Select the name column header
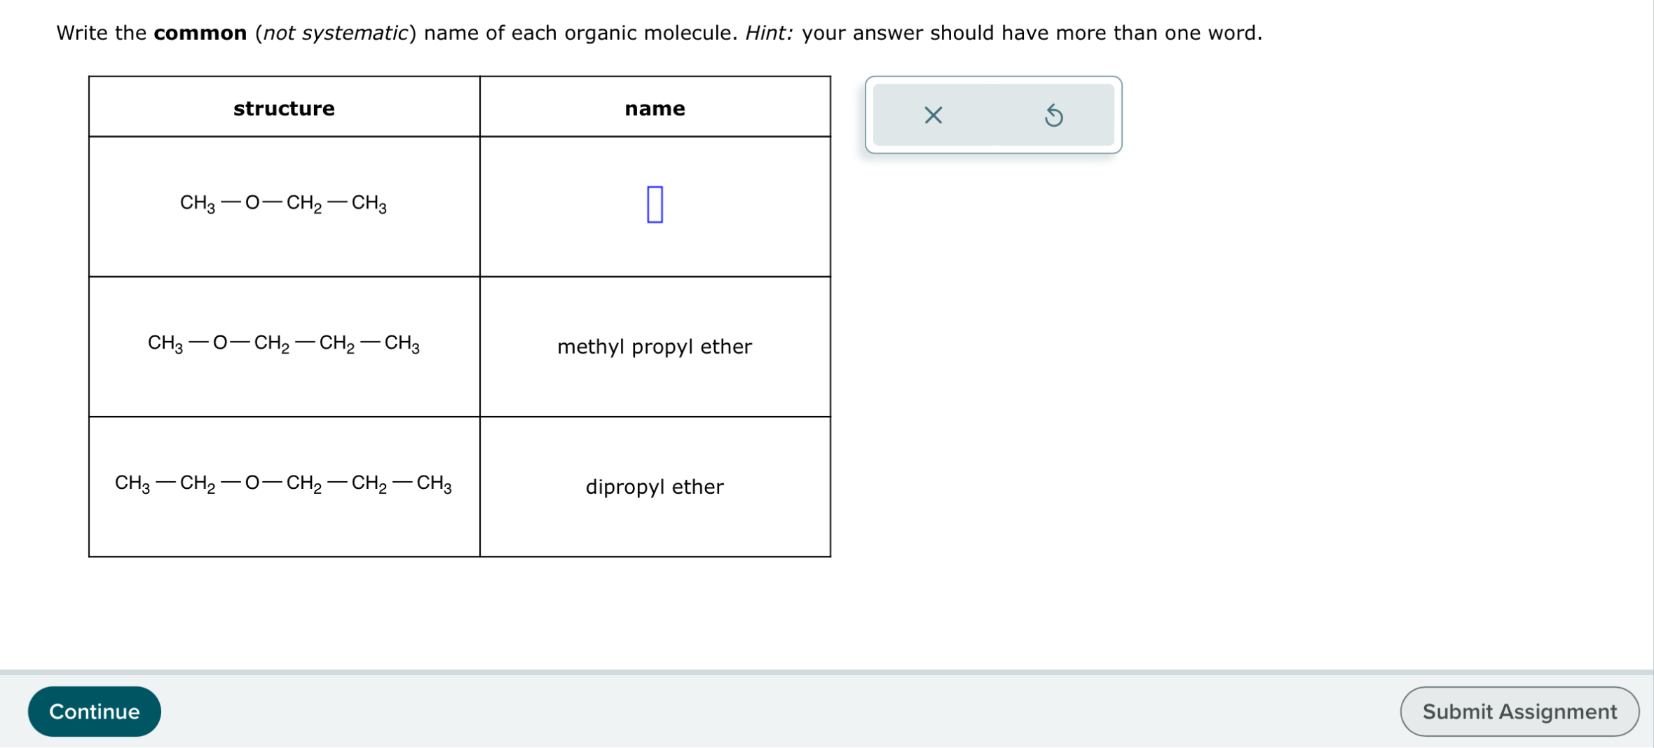This screenshot has height=748, width=1654. pyautogui.click(x=655, y=108)
